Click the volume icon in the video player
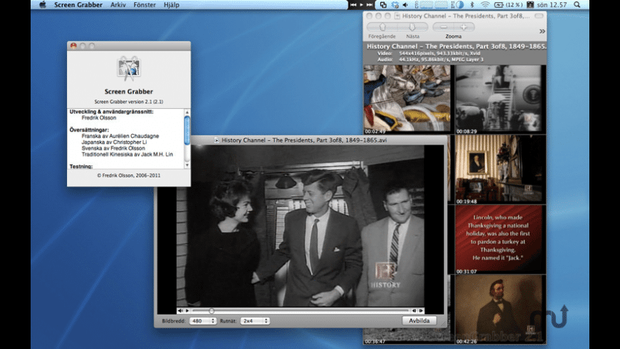Image resolution: width=620 pixels, height=349 pixels. click(x=180, y=311)
